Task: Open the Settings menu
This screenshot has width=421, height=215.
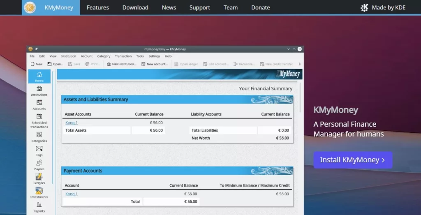Action: point(154,56)
